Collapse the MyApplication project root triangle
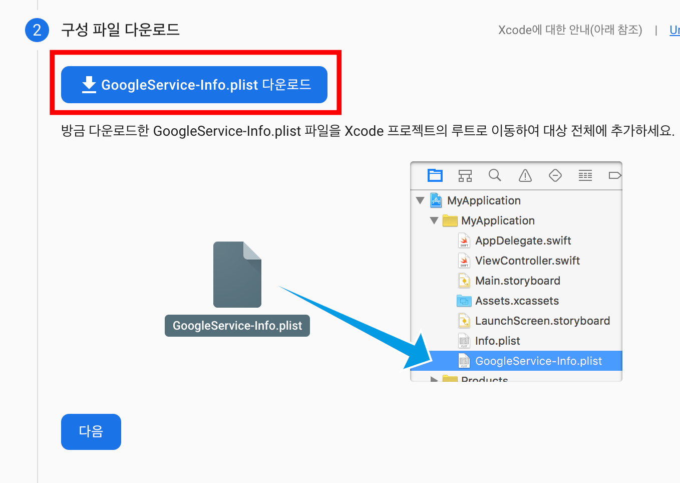Viewport: 680px width, 483px height. click(x=420, y=200)
